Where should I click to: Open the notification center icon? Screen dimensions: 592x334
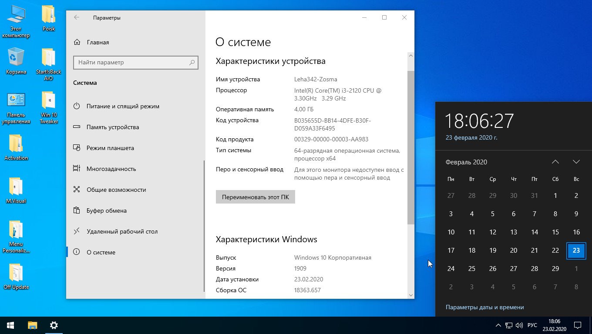tap(578, 325)
